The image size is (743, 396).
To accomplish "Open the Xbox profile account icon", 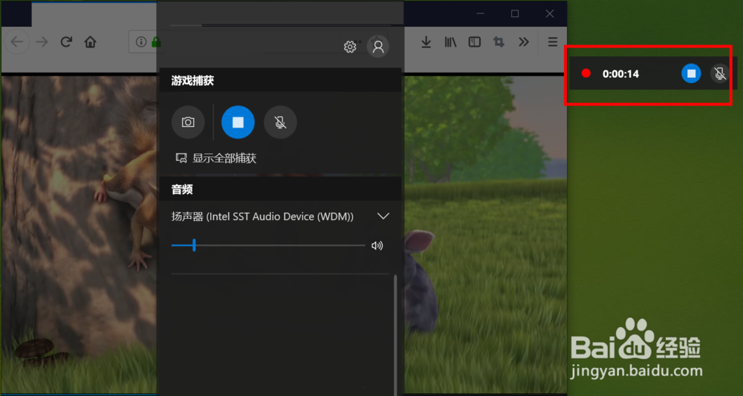I will click(378, 47).
